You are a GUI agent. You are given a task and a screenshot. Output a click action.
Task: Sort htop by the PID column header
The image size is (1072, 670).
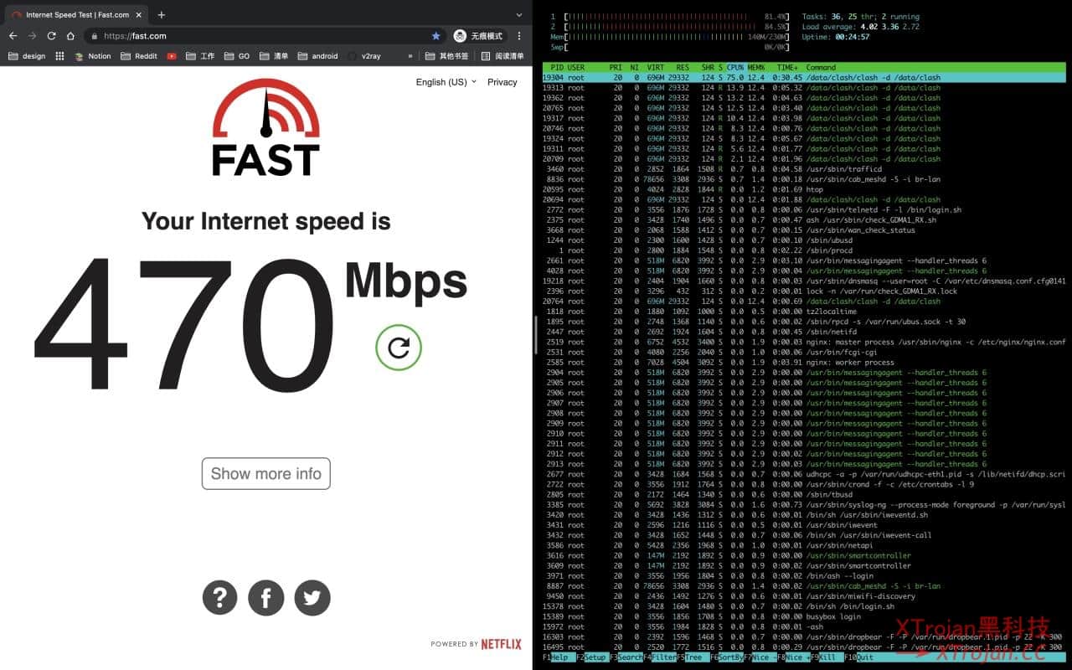[x=557, y=67]
